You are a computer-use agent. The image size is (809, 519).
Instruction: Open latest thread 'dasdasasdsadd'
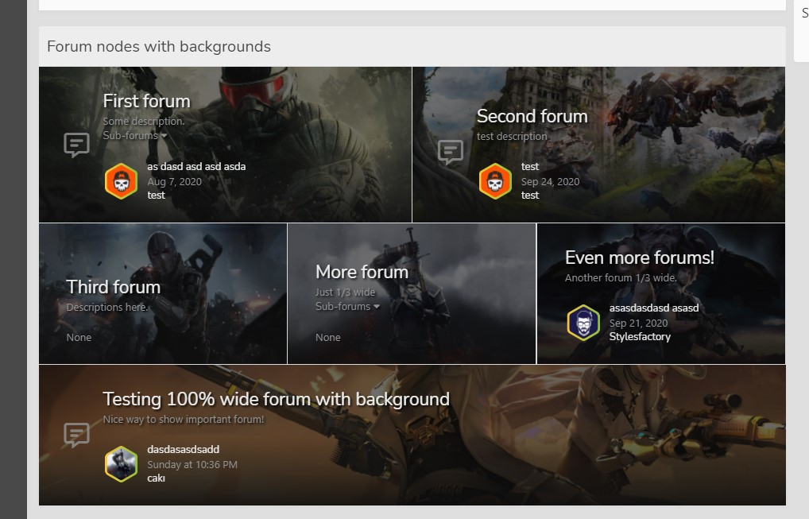click(x=183, y=449)
